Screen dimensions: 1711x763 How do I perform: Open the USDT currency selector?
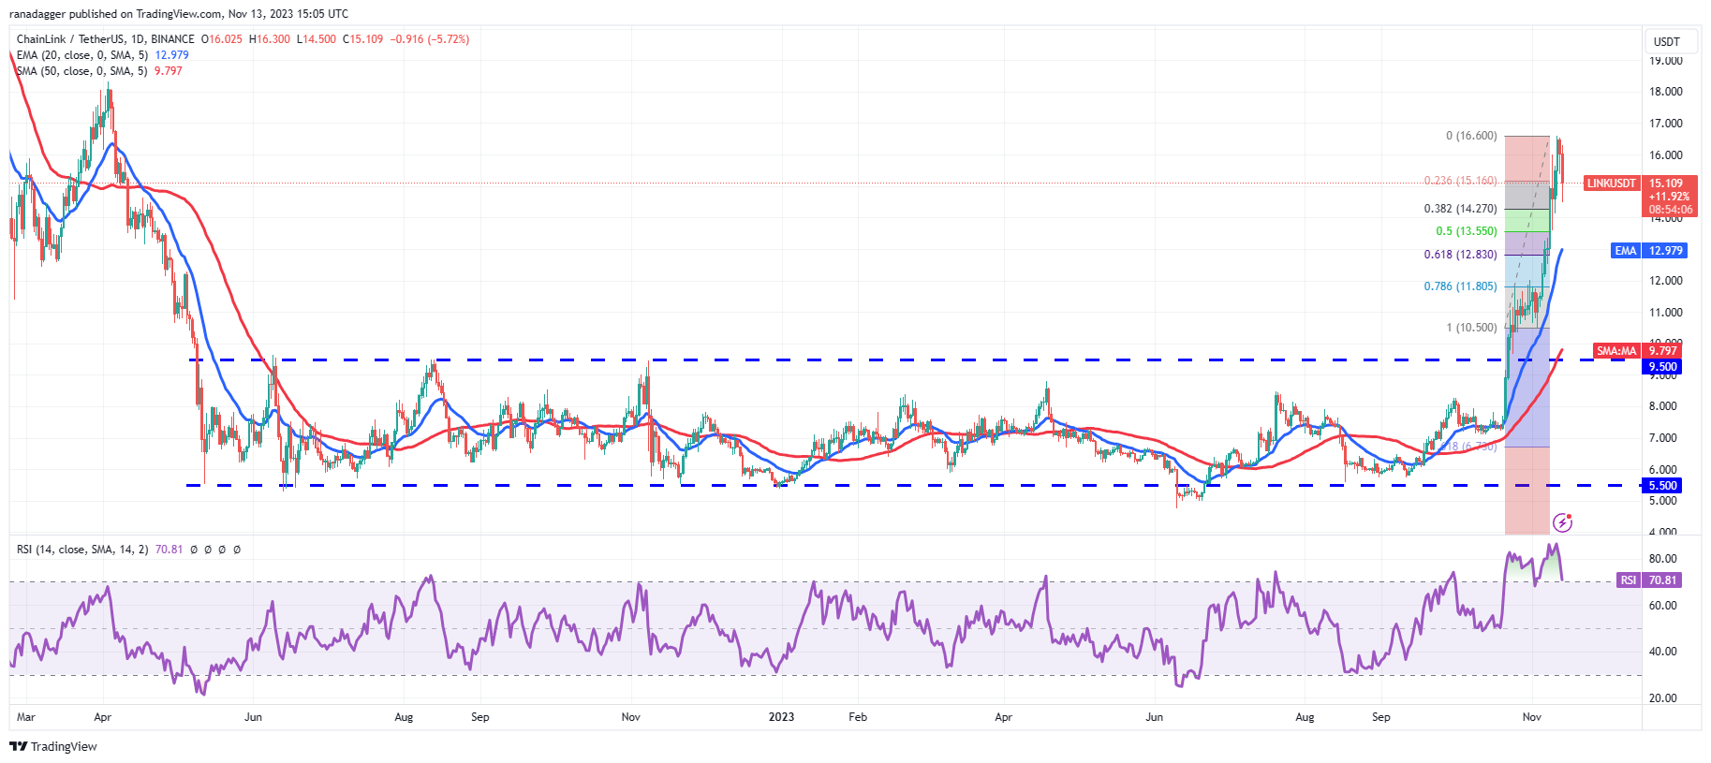click(x=1666, y=41)
